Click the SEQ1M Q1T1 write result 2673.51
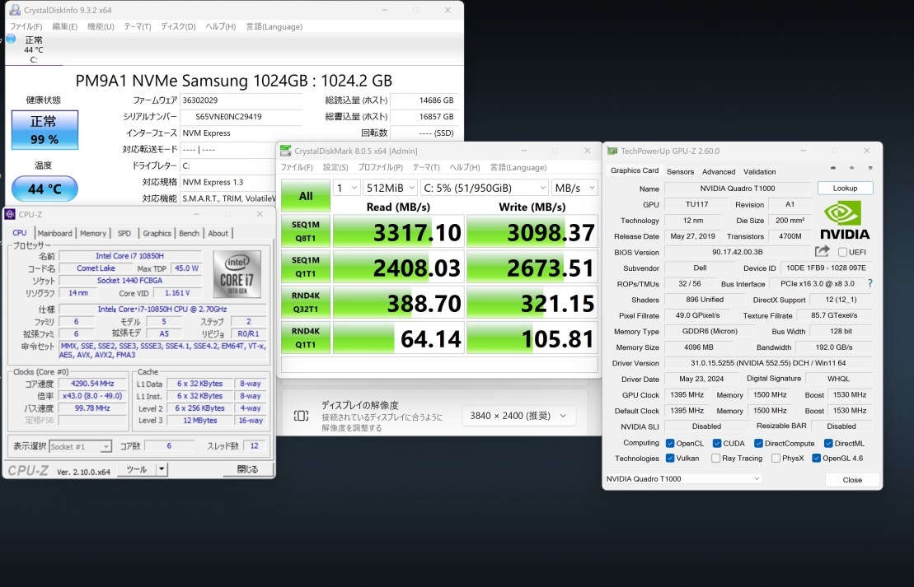Image resolution: width=914 pixels, height=587 pixels. [532, 268]
